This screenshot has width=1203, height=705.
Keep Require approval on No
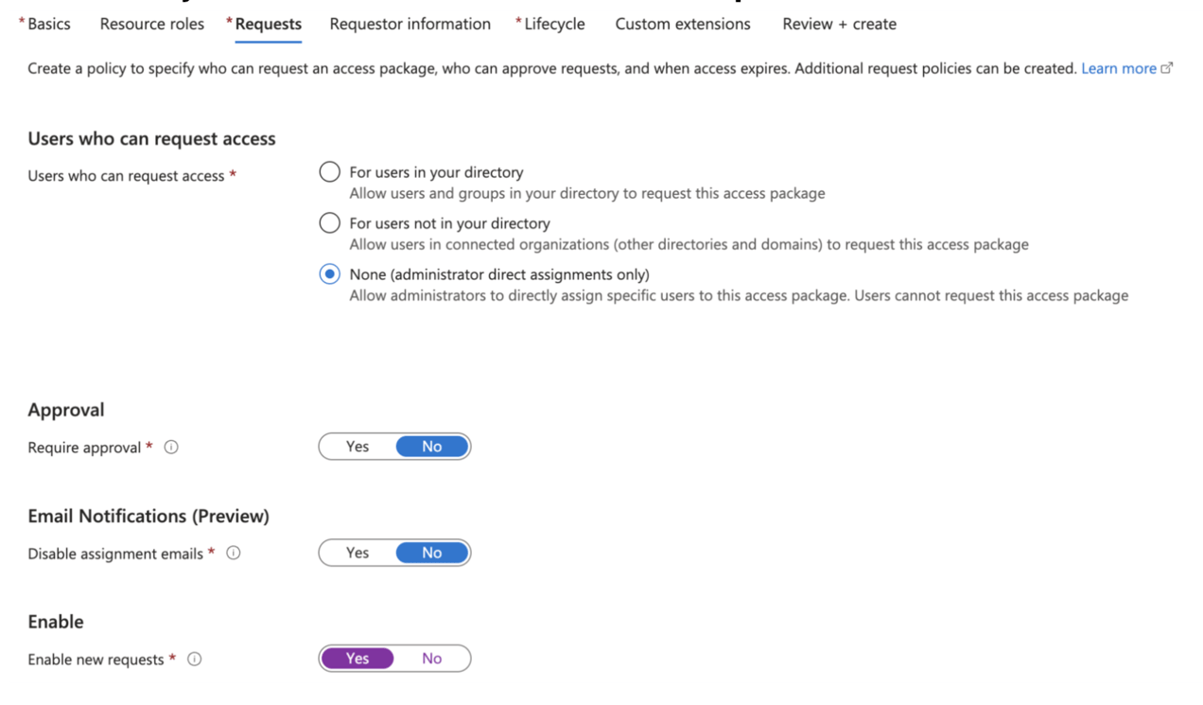[432, 446]
